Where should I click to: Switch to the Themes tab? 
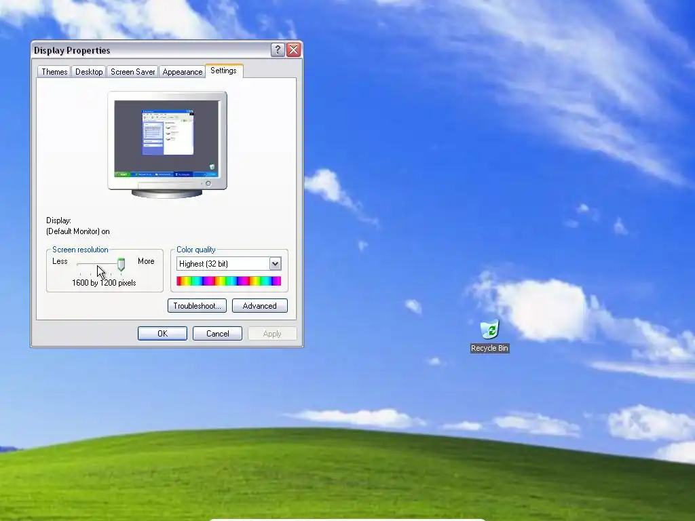coord(54,72)
